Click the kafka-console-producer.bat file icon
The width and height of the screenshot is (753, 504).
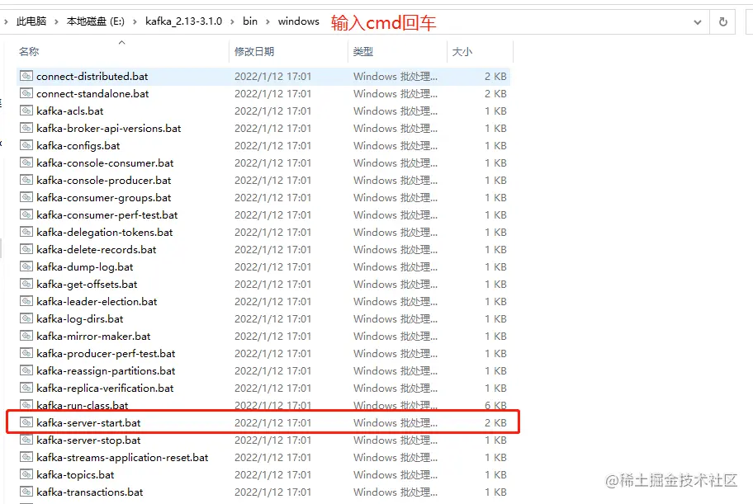(26, 180)
